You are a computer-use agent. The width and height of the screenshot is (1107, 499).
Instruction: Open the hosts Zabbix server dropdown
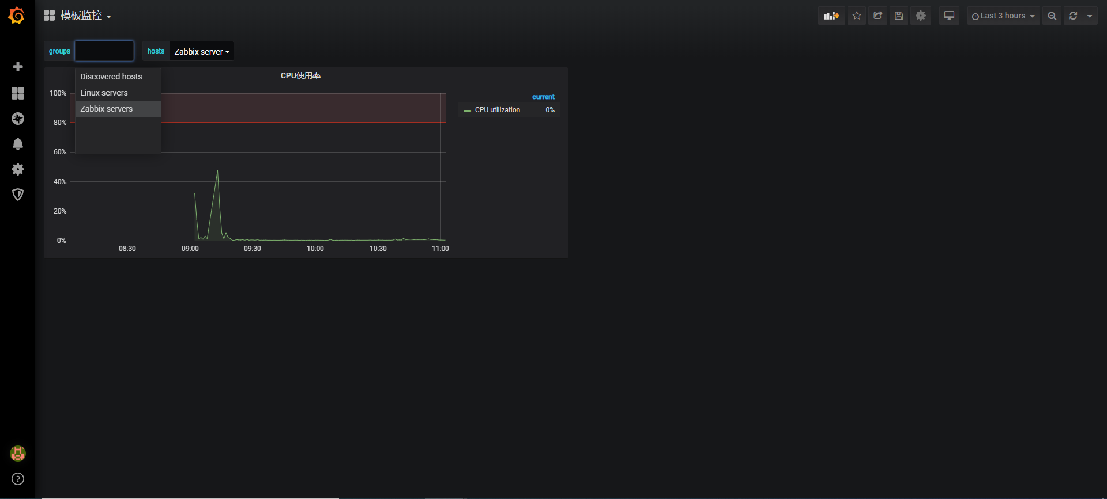point(202,51)
